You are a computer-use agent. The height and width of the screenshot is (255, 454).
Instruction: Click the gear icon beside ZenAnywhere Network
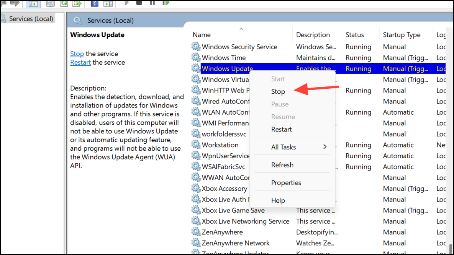pos(196,243)
